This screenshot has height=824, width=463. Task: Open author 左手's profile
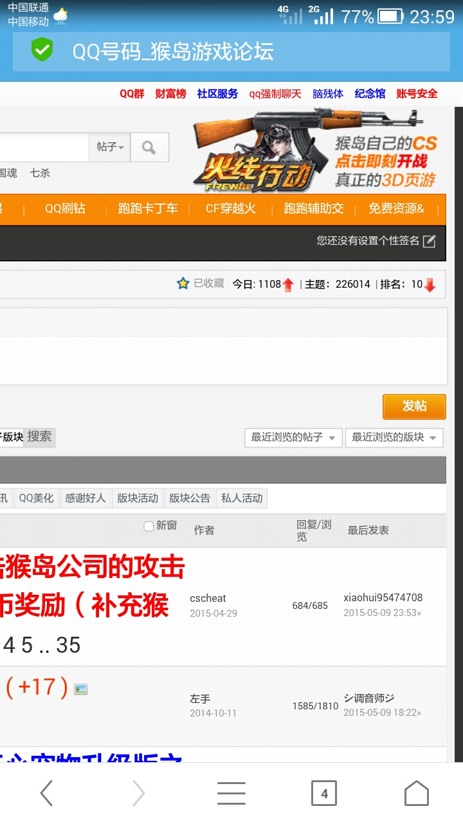(x=200, y=699)
